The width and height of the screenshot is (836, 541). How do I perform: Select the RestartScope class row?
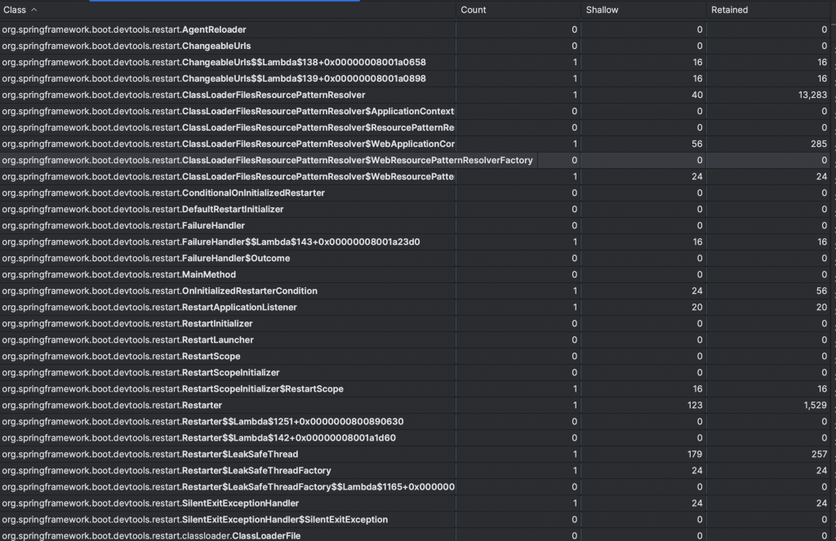(x=416, y=356)
